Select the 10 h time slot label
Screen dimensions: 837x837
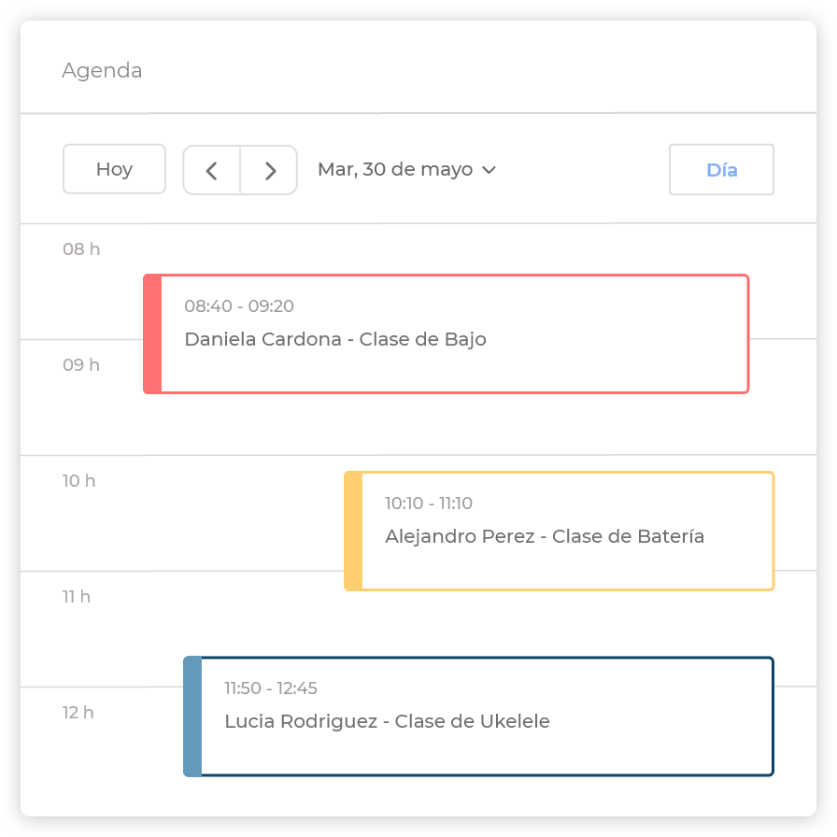[x=79, y=481]
